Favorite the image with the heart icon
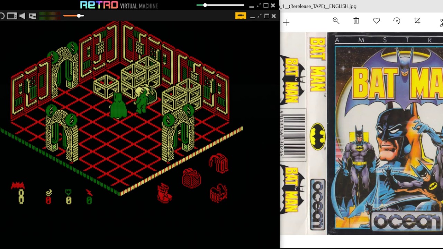 pos(377,21)
